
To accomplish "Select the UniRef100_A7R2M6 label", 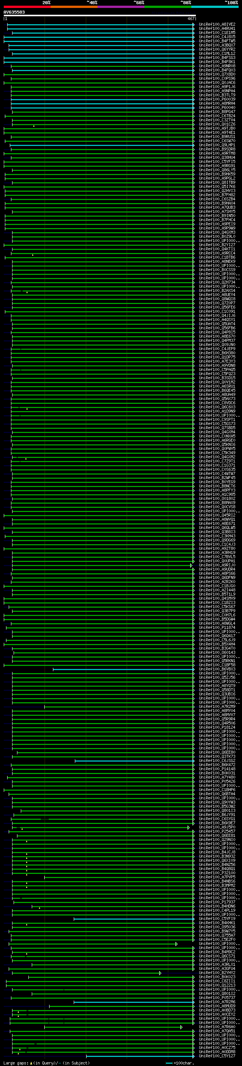I will click(x=217, y=1002).
